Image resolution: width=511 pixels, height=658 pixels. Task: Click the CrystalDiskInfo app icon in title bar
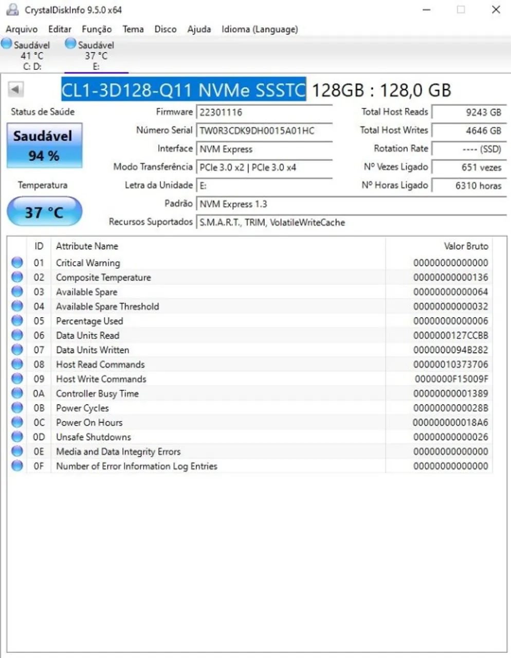12,9
